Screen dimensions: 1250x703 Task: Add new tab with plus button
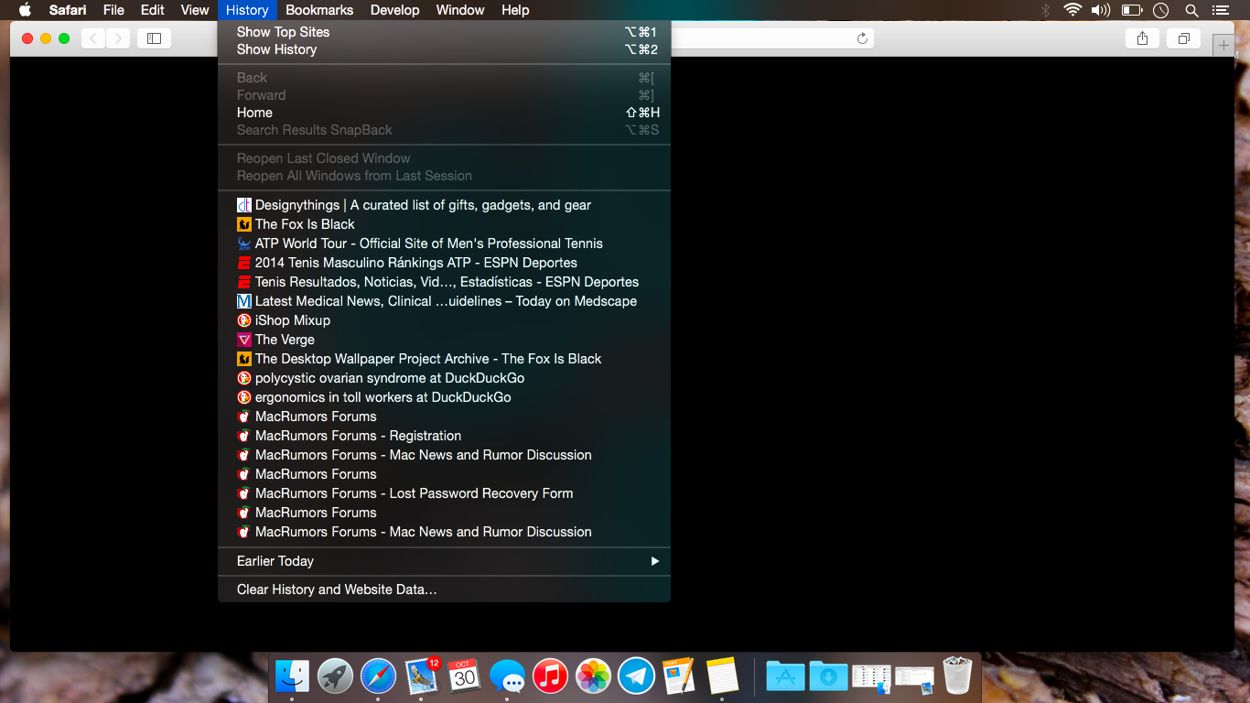(x=1223, y=45)
